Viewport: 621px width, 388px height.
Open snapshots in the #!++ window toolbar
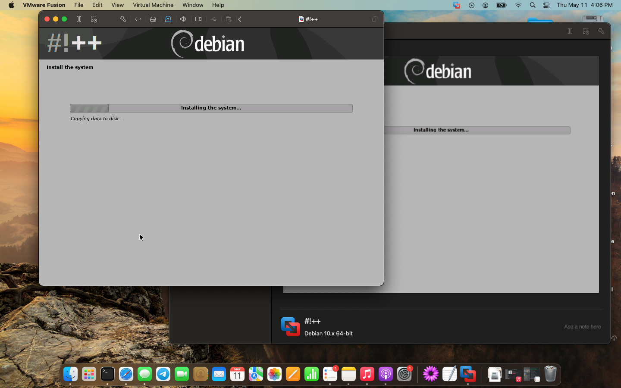tap(94, 19)
